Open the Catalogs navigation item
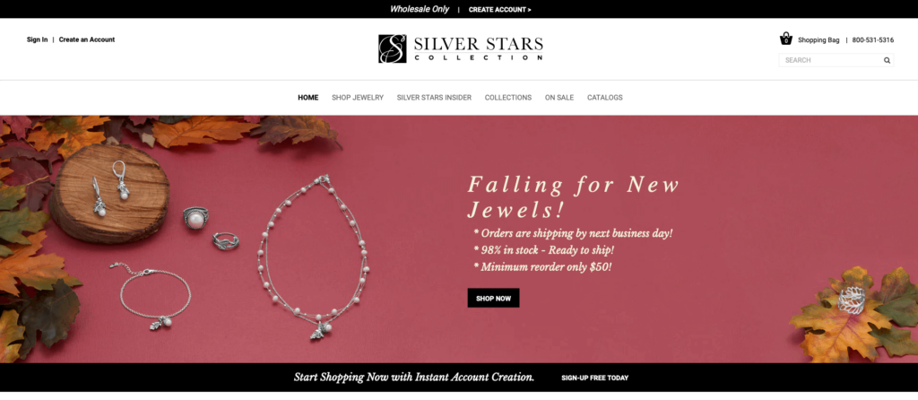Screen dimensions: 918x400 (x=605, y=98)
